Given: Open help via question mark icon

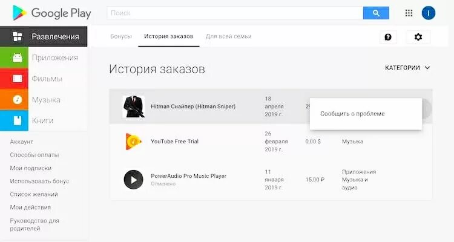Looking at the screenshot, I should [388, 37].
